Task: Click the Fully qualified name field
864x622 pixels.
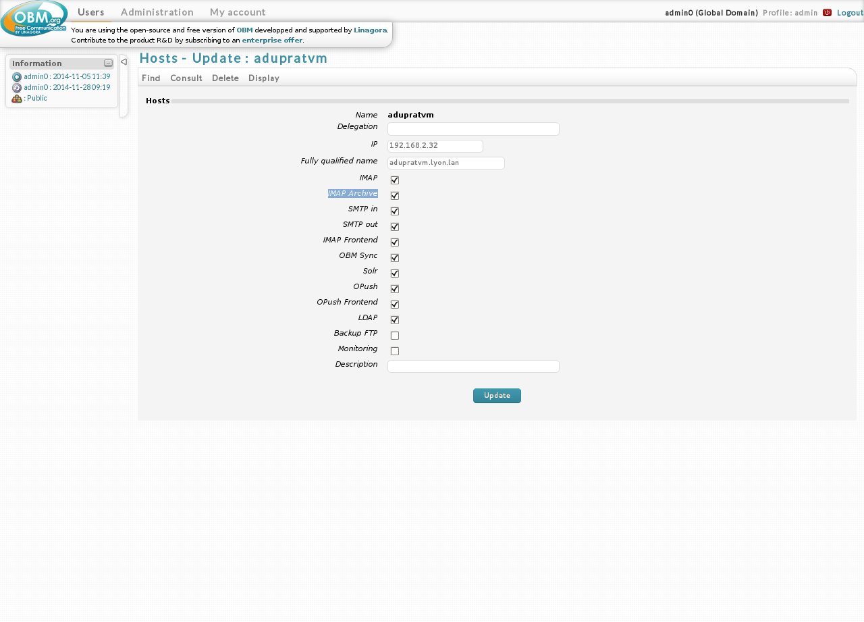Action: (x=446, y=163)
